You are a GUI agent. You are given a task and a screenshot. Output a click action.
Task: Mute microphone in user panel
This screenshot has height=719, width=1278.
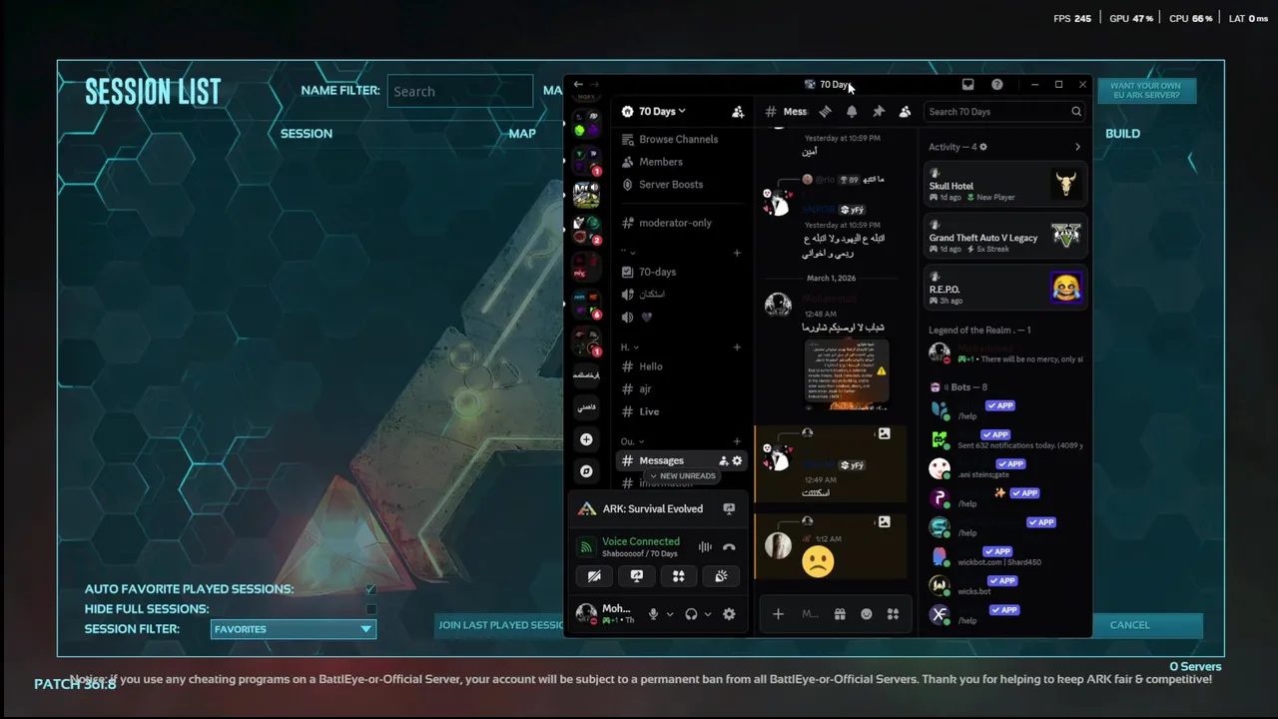653,614
